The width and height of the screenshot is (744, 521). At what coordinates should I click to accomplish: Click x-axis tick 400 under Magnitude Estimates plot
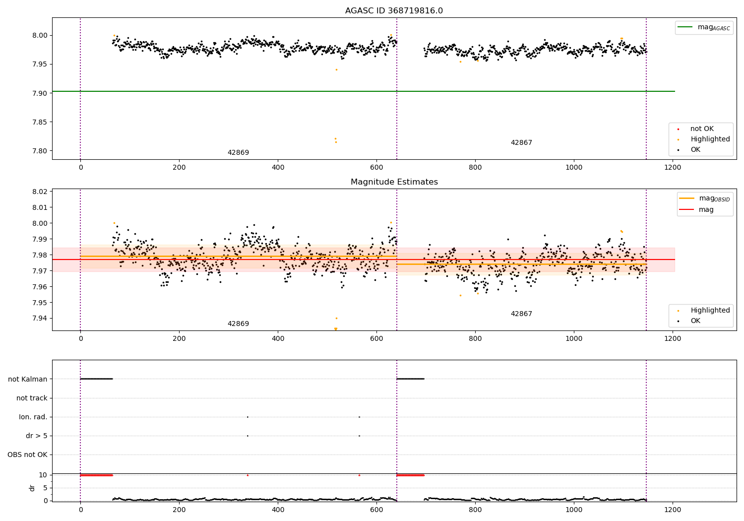click(x=278, y=338)
